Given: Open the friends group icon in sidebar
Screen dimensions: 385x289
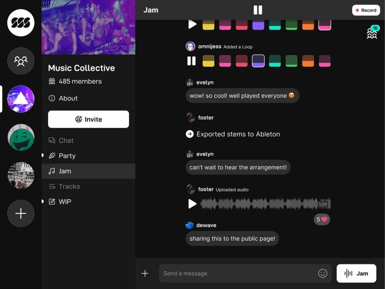Looking at the screenshot, I should tap(21, 61).
